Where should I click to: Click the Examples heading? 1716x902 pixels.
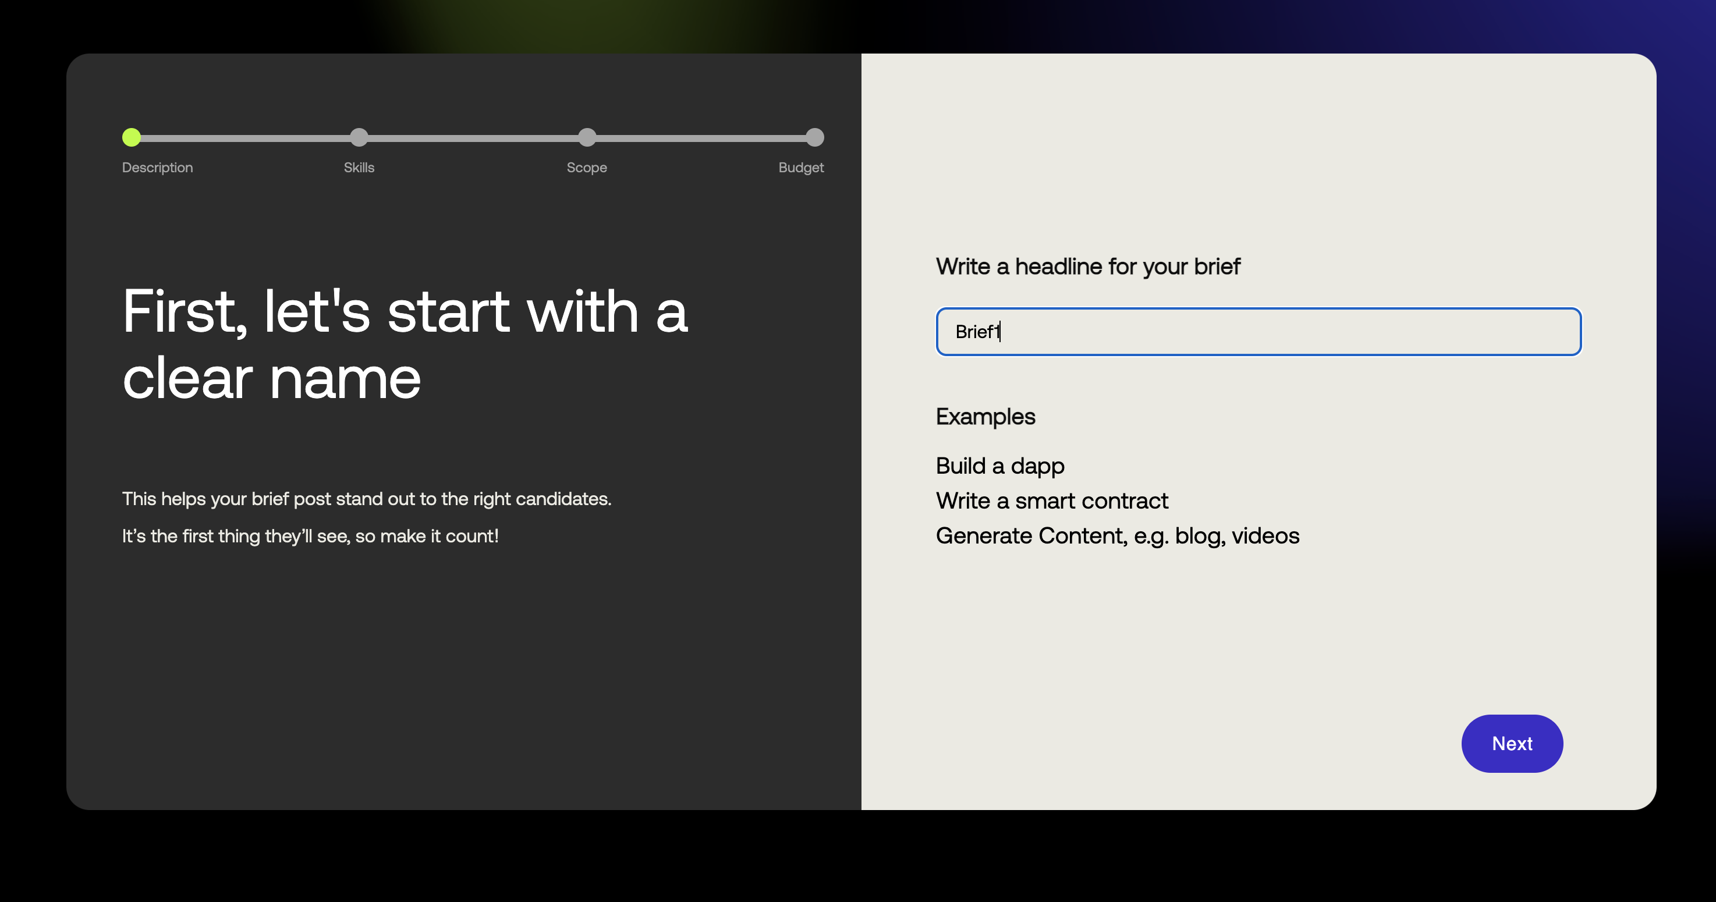pyautogui.click(x=985, y=417)
